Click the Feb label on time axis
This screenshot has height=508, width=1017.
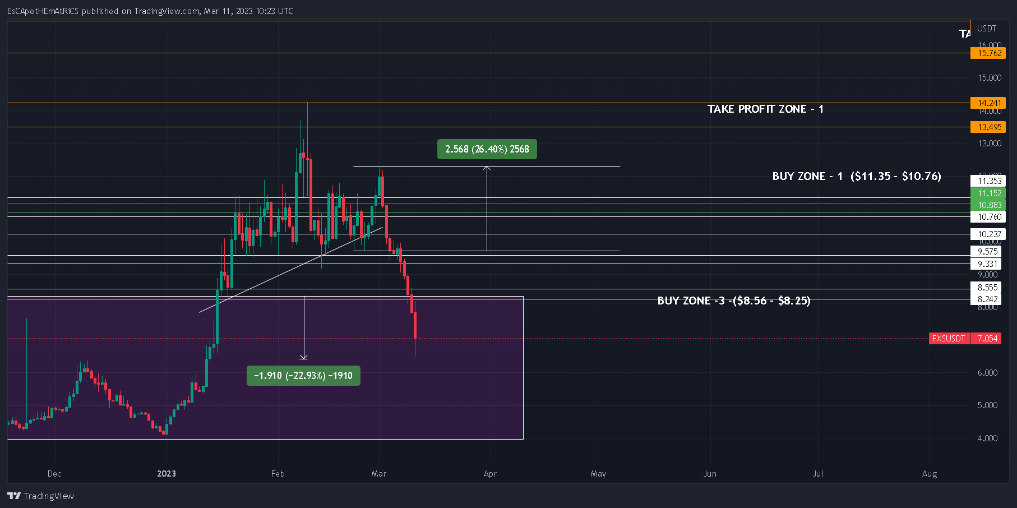tap(278, 474)
